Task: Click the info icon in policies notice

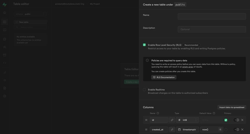Action: [147, 60]
